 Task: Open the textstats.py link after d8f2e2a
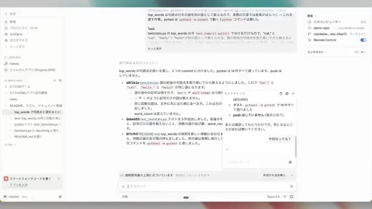click(x=149, y=83)
